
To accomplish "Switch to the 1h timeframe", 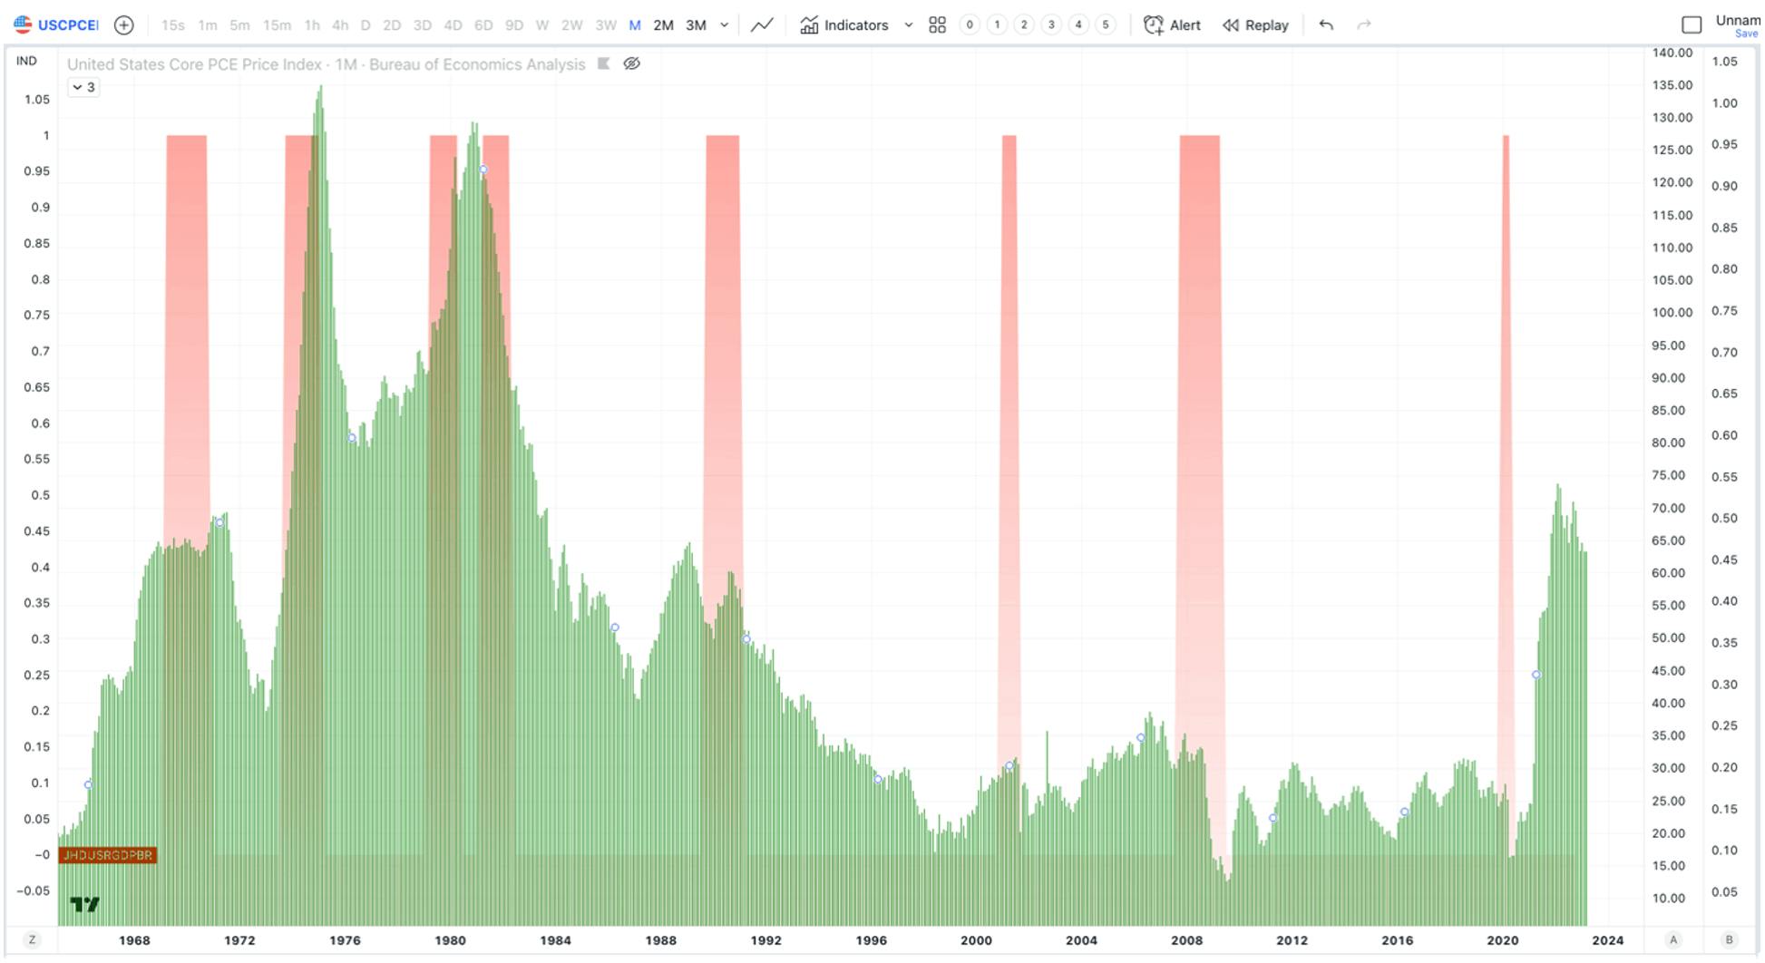I will coord(312,25).
